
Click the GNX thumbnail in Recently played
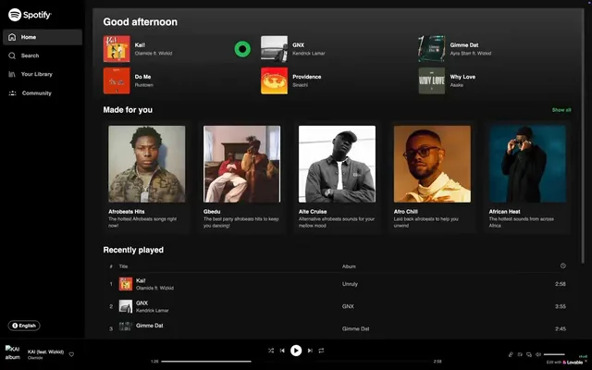coord(126,306)
